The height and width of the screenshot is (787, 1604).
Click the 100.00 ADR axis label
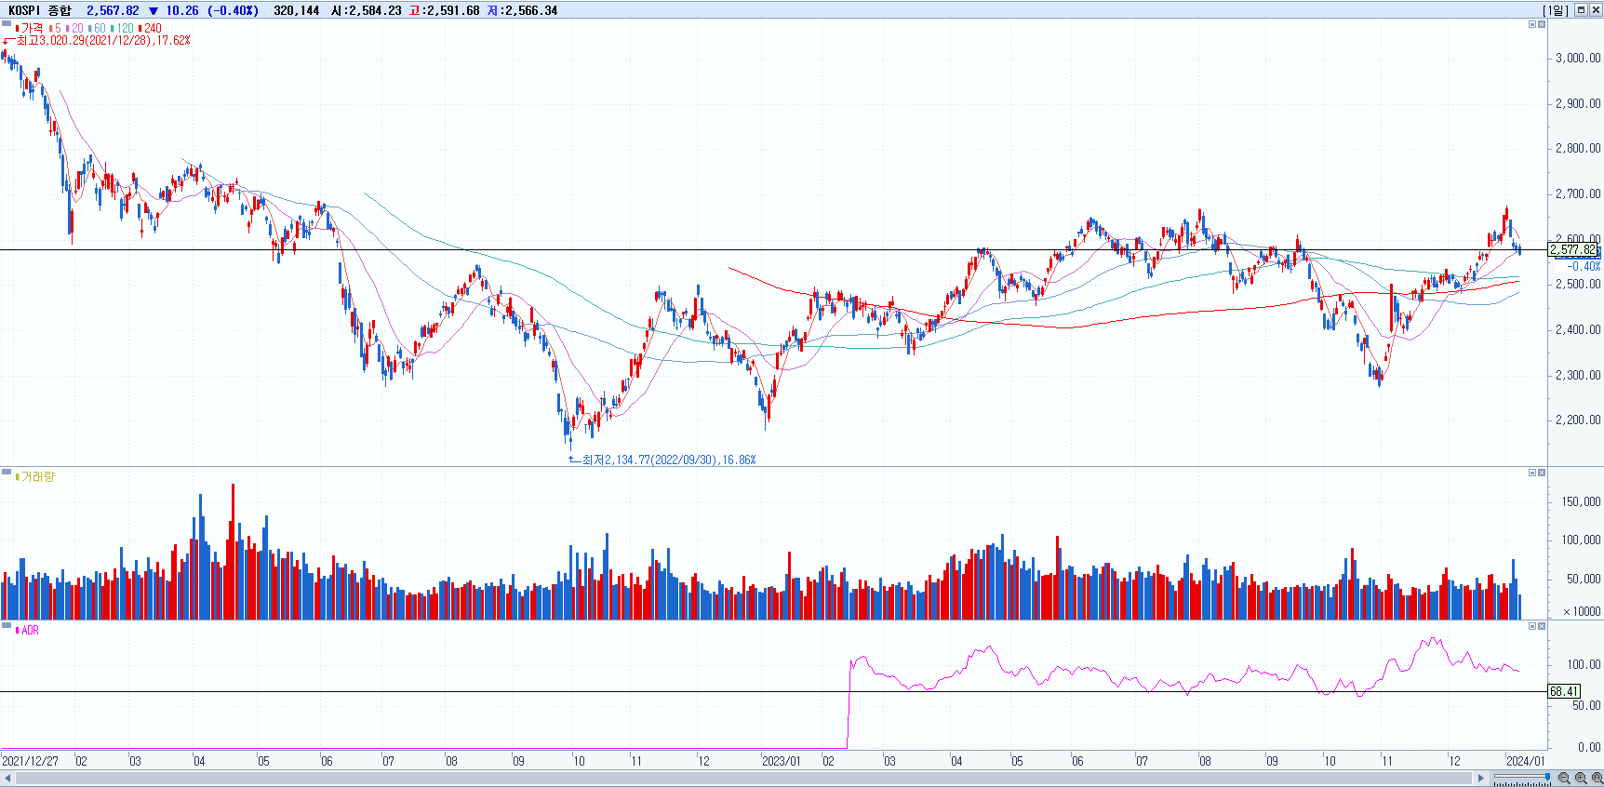(1584, 664)
